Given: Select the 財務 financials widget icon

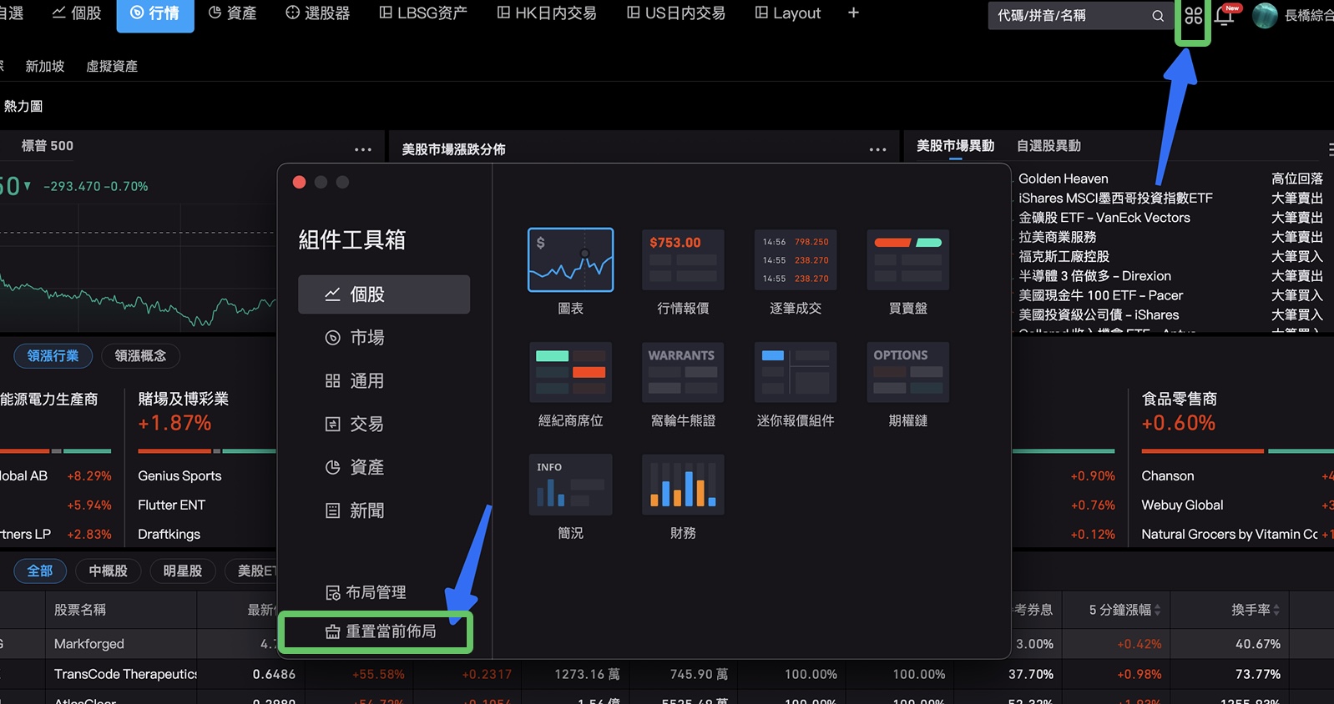Looking at the screenshot, I should tap(682, 485).
